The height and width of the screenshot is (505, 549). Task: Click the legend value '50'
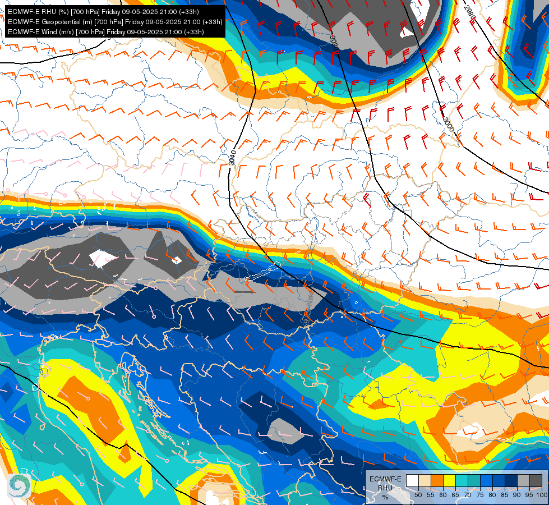click(x=418, y=495)
